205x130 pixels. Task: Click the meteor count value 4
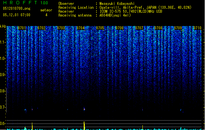46,15
